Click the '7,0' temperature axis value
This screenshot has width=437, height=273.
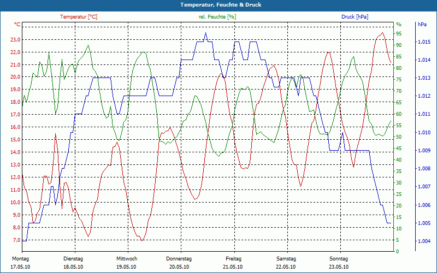(16, 240)
